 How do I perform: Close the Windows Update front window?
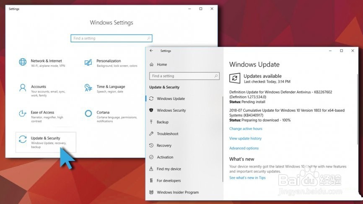click(353, 51)
